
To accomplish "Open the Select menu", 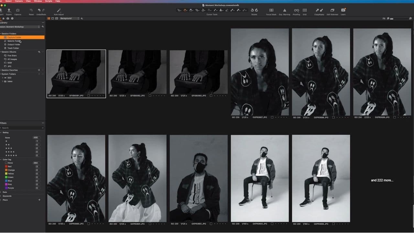I will pyautogui.click(x=8, y=1).
